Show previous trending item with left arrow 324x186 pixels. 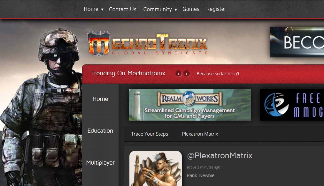179,74
